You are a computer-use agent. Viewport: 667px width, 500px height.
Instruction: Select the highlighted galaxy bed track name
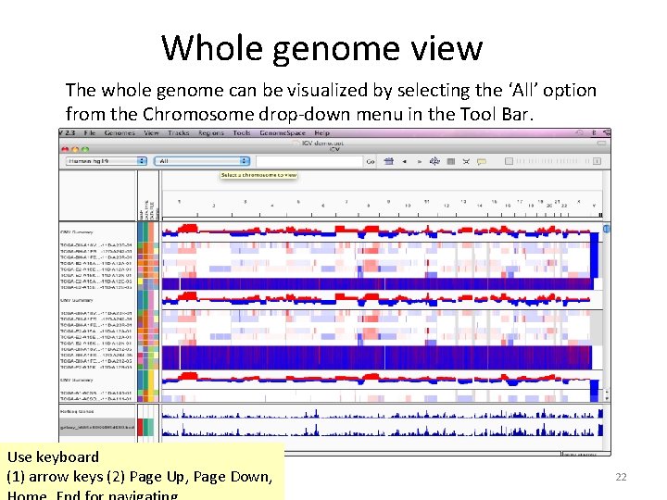click(x=97, y=427)
